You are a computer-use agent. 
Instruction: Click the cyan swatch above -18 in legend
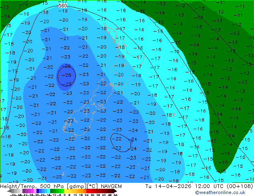[48, 191]
